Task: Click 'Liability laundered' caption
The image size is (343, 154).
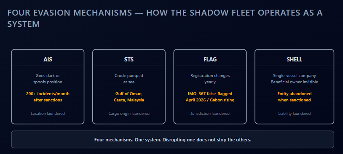Action: point(294,113)
